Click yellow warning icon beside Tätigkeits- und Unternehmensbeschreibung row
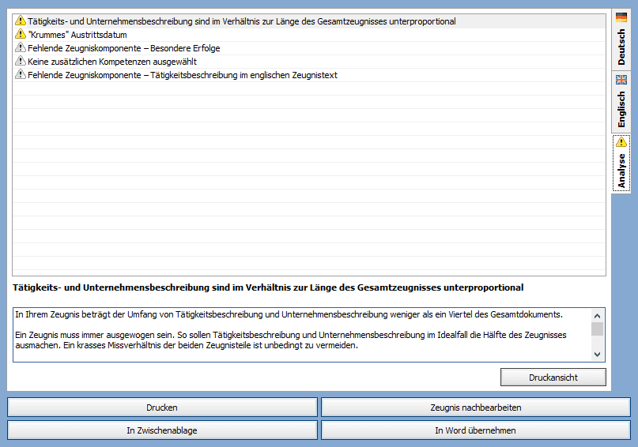 click(x=21, y=21)
